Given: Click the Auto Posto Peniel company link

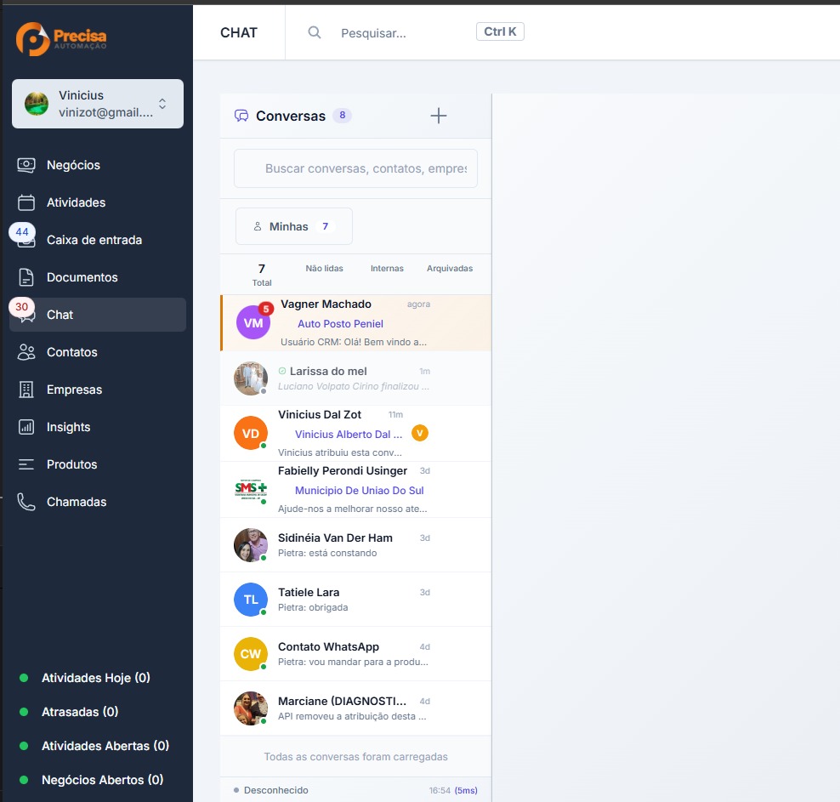Looking at the screenshot, I should coord(340,324).
